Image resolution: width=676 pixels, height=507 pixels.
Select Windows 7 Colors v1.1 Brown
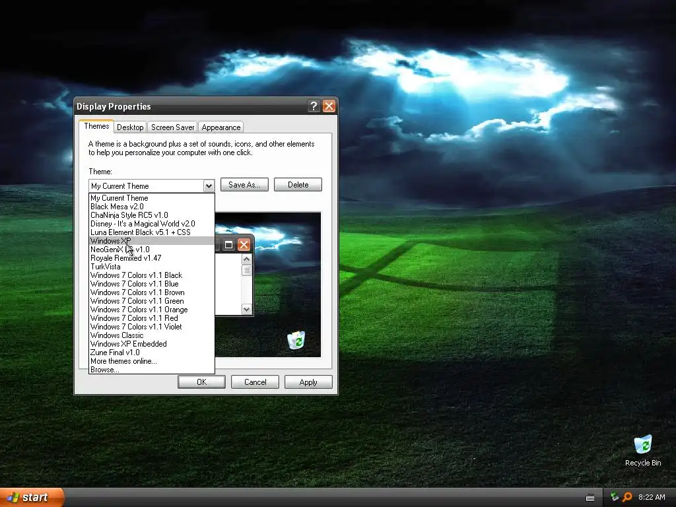[152, 292]
